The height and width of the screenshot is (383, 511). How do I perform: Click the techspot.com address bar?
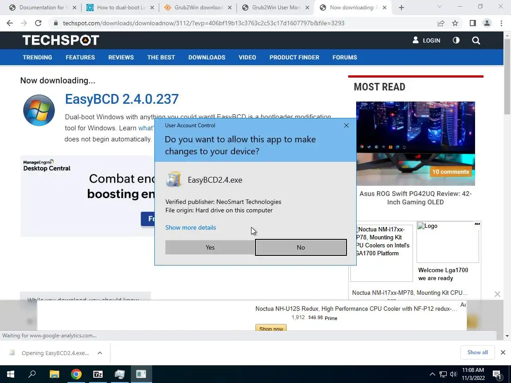[204, 23]
